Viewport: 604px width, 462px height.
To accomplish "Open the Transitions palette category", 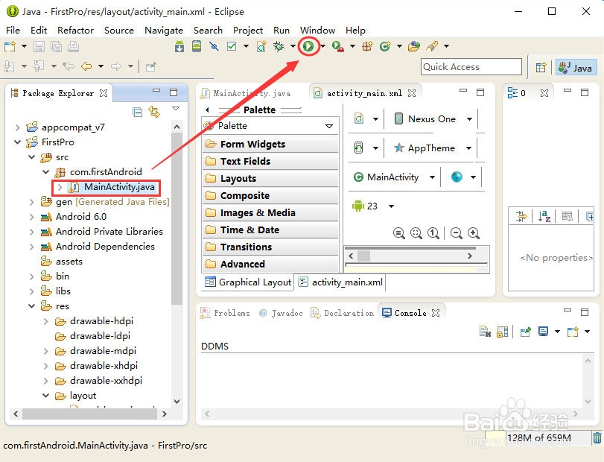I will [270, 247].
